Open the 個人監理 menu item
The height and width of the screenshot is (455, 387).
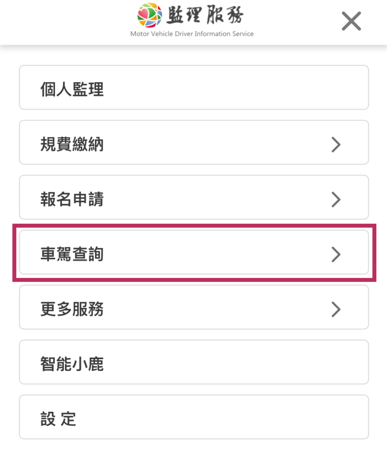pyautogui.click(x=72, y=90)
